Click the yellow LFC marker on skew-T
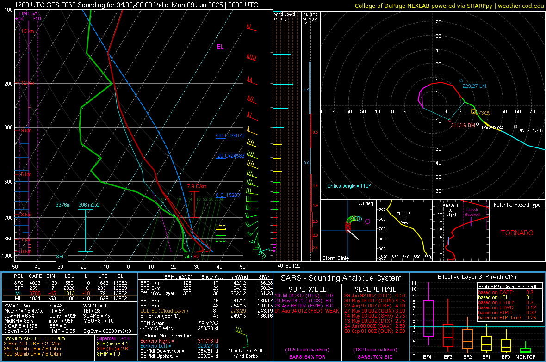Screen dimensions: 546x362 [x=220, y=227]
